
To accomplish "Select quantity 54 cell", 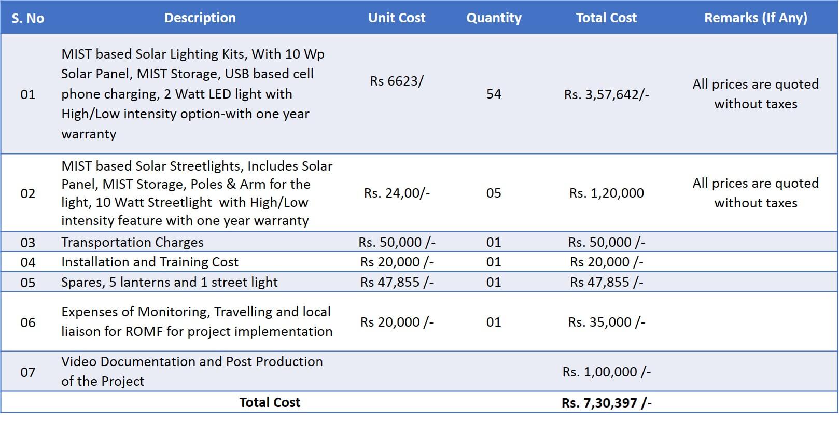I will pyautogui.click(x=494, y=94).
